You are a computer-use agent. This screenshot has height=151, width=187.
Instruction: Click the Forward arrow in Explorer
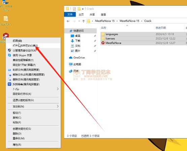pos(74,21)
